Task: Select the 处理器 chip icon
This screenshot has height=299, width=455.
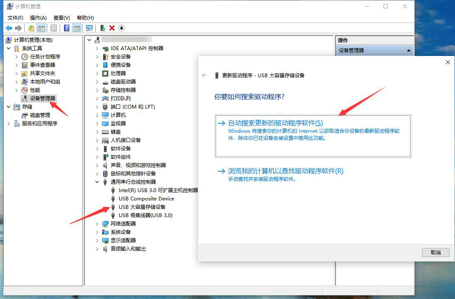Action: pyautogui.click(x=105, y=73)
